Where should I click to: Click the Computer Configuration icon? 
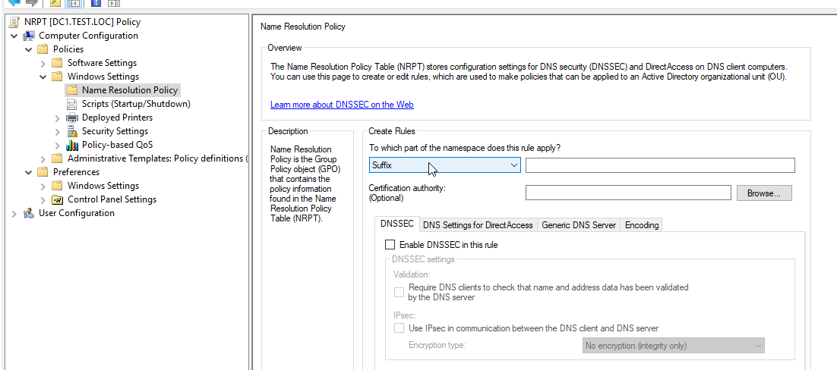[x=29, y=36]
